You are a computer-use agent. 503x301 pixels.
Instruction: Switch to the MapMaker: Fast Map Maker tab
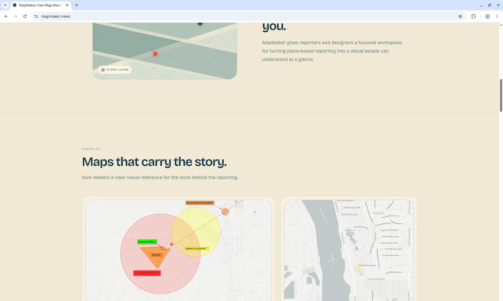click(40, 5)
